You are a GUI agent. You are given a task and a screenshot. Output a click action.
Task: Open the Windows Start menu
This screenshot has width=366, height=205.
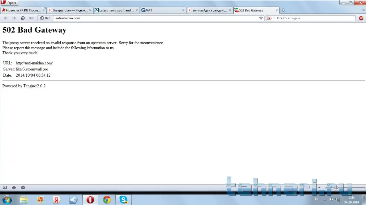(7, 200)
